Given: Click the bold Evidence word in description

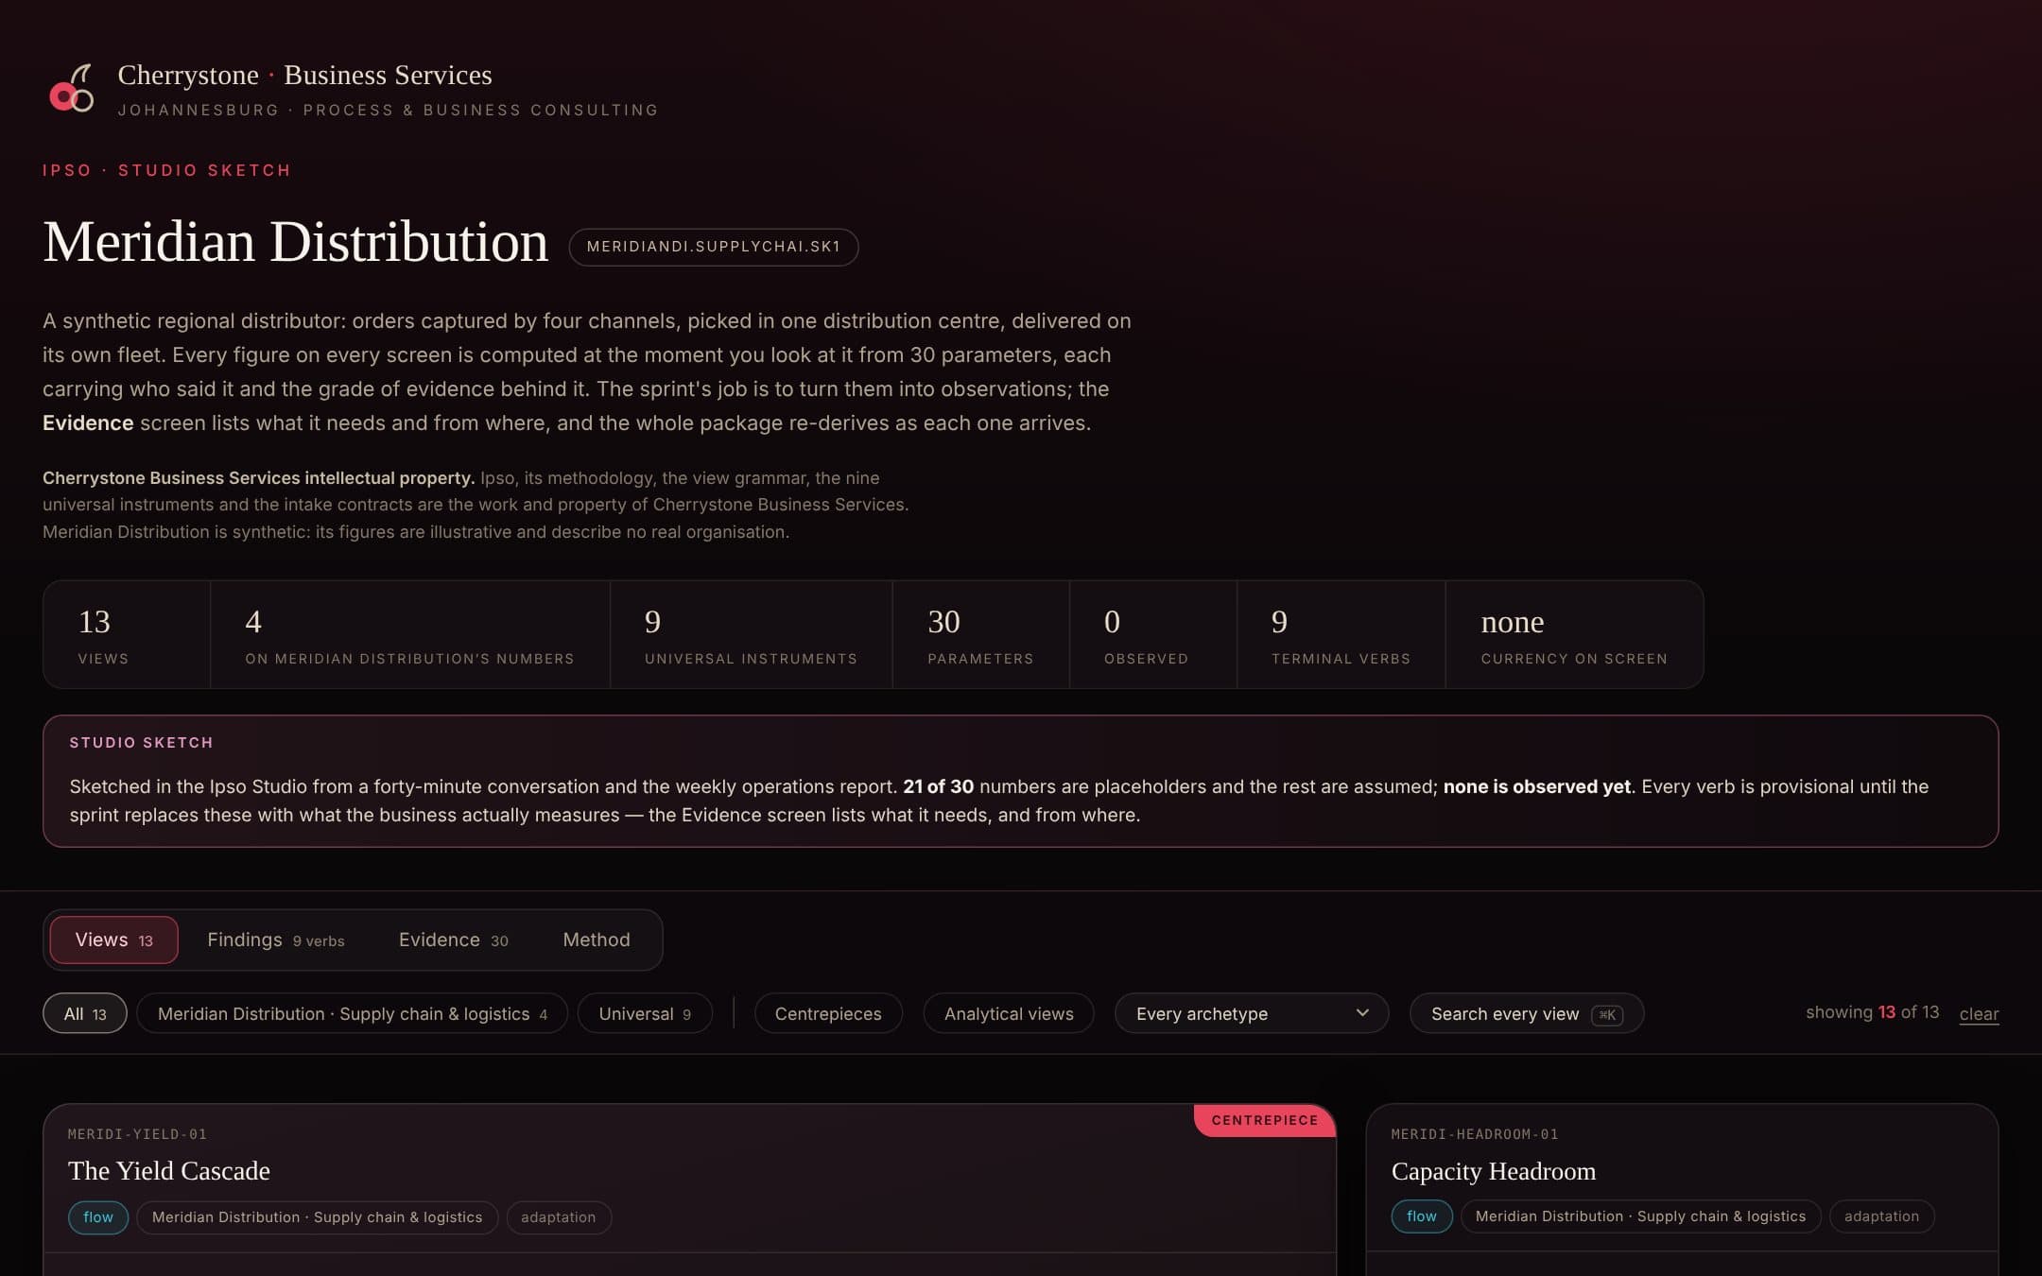Looking at the screenshot, I should tap(88, 422).
